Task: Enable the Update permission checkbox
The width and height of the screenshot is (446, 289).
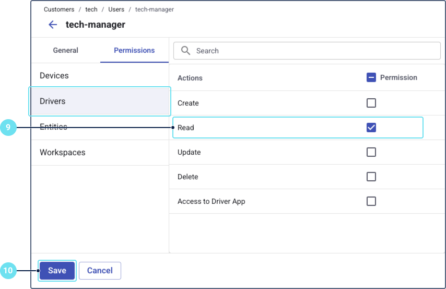Action: 371,152
